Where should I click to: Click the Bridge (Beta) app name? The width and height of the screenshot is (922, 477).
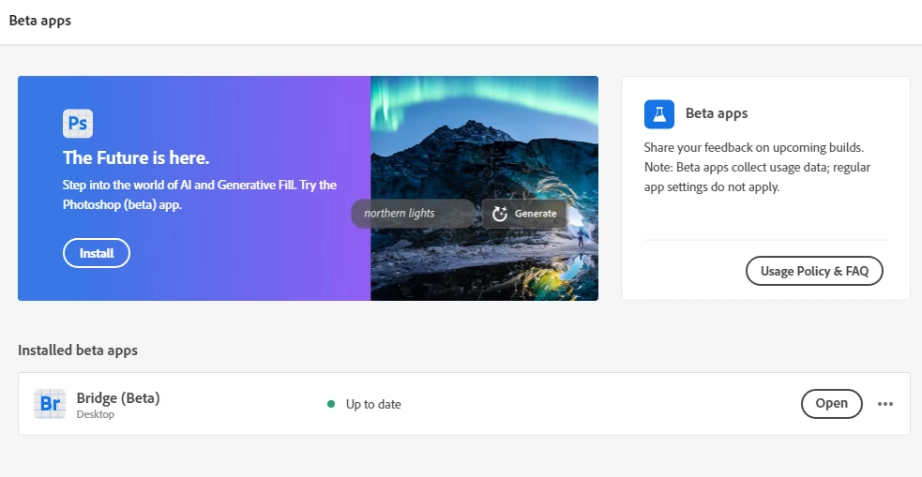[118, 397]
